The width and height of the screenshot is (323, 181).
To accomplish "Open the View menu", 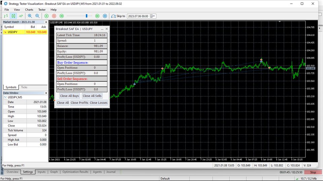I will 17,10.
